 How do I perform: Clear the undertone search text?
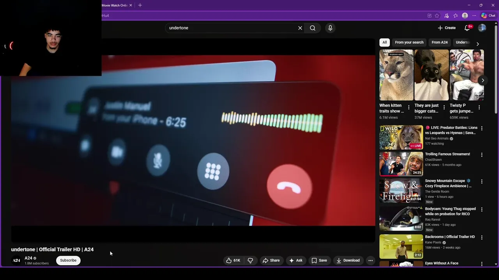[300, 28]
